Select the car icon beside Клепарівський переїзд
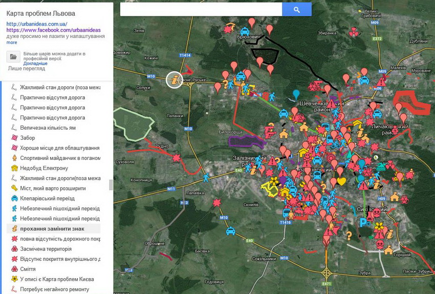This screenshot has height=294, width=435. point(14,199)
